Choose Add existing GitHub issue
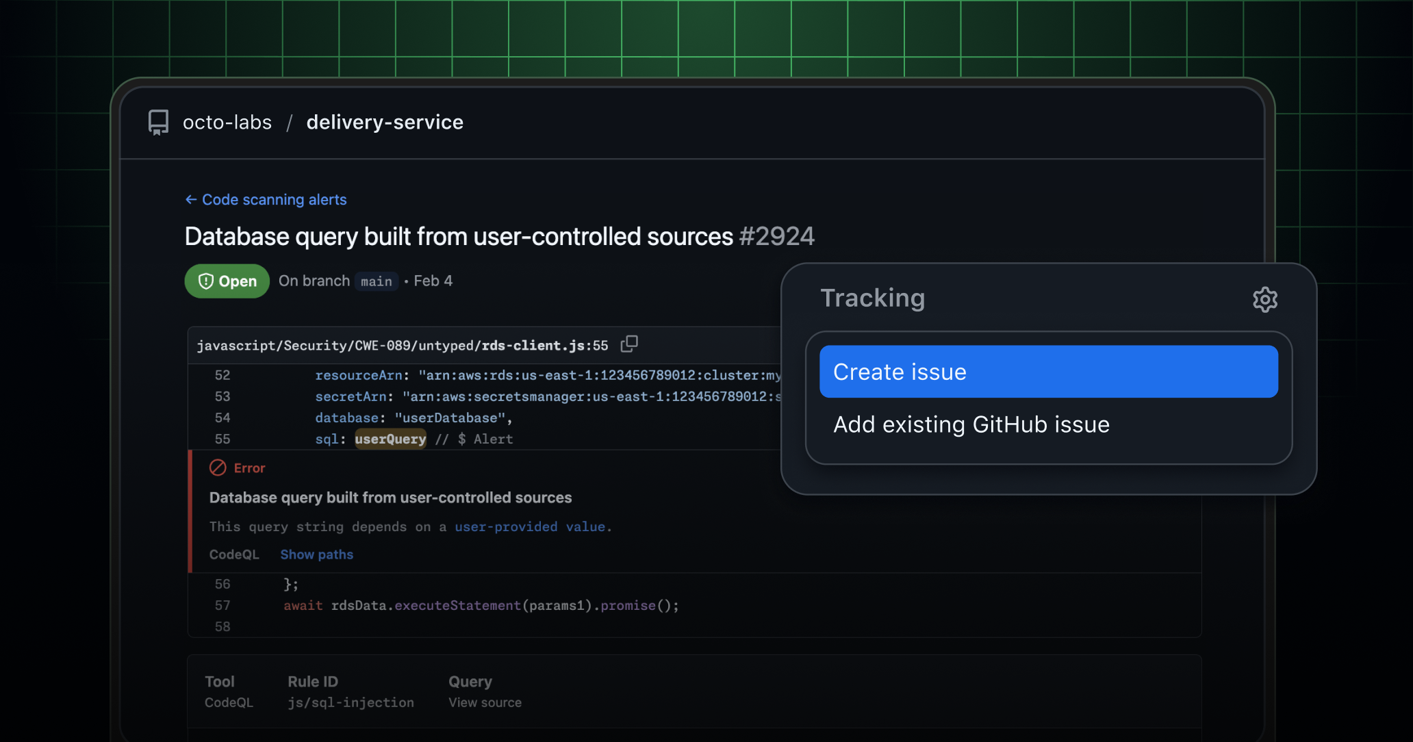Screen dimensions: 1413x742 coord(971,424)
